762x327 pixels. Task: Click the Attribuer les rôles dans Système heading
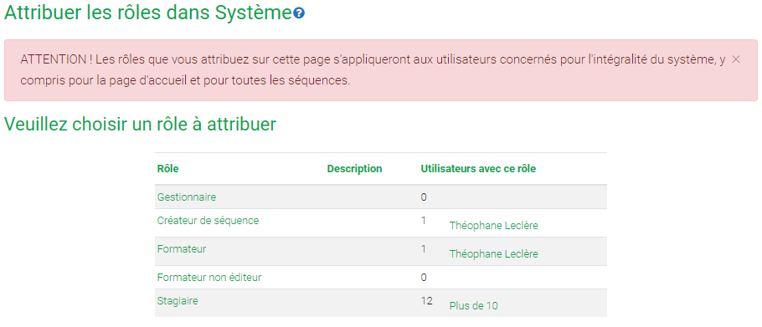(x=147, y=13)
